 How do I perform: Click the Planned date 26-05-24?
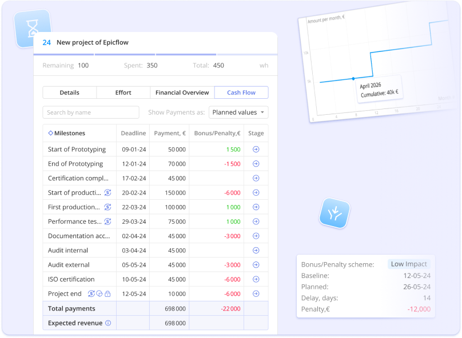point(417,287)
